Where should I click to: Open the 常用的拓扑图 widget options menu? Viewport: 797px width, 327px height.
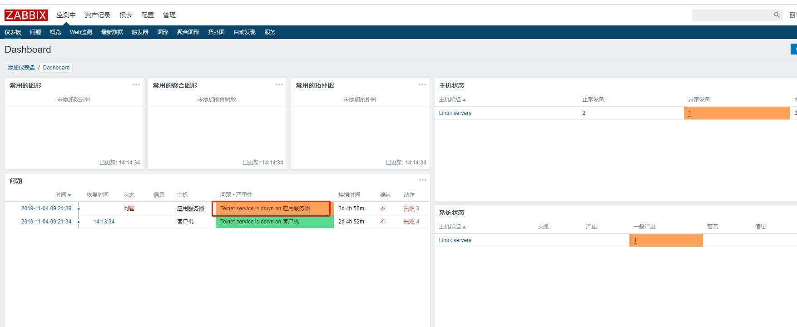point(422,84)
